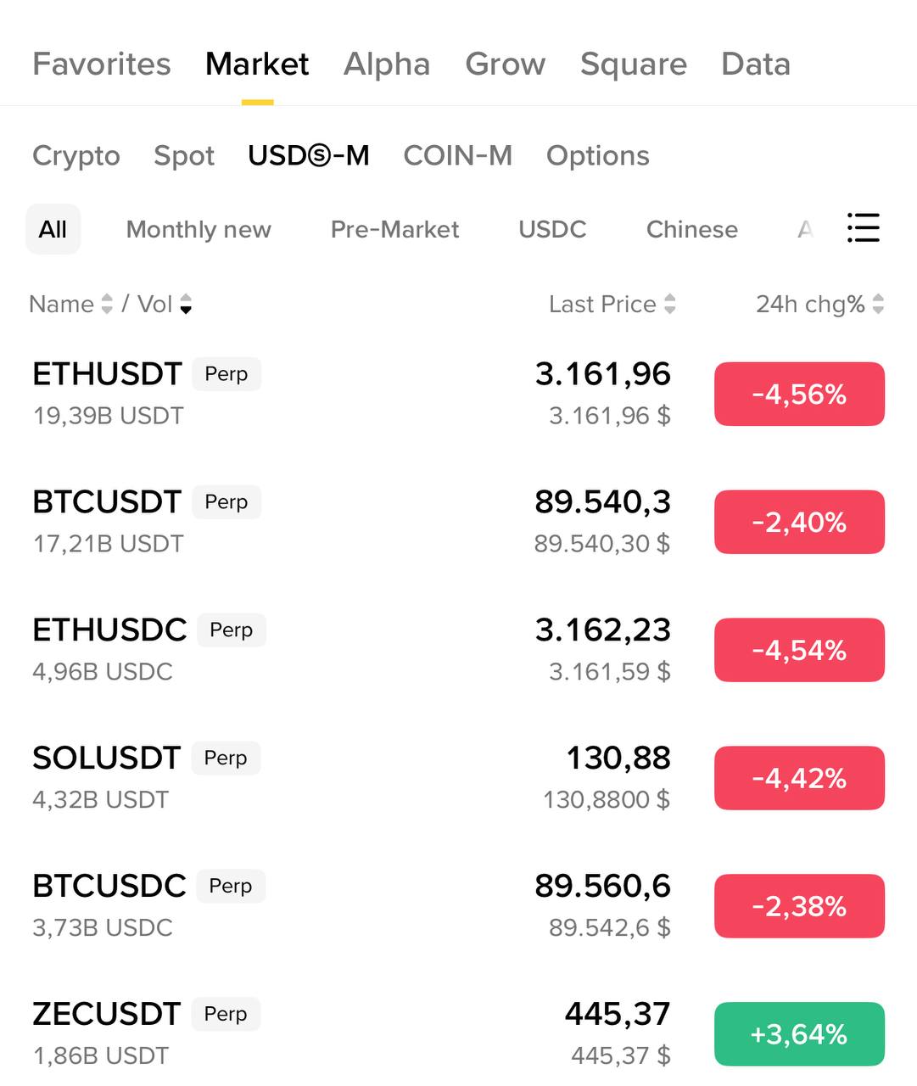Toggle the Monthly new filter
This screenshot has height=1086, width=917.
pos(198,229)
